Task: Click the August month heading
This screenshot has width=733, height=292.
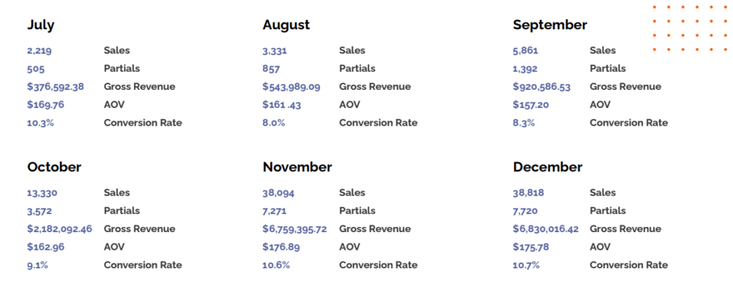Action: tap(286, 25)
